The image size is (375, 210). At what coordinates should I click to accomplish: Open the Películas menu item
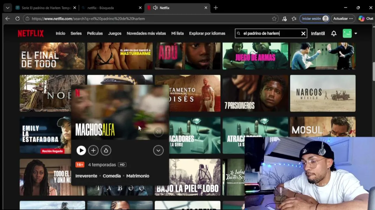tap(95, 34)
